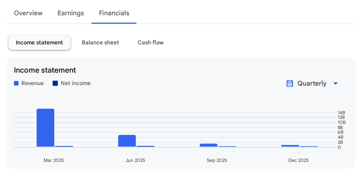Select the Sep 2025 revenue bar
Viewport: 363px width, 173px height.
click(x=208, y=145)
